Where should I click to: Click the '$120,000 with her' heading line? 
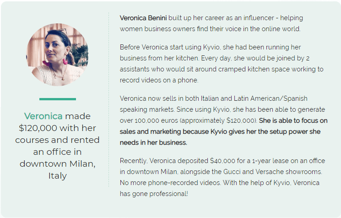57,128
